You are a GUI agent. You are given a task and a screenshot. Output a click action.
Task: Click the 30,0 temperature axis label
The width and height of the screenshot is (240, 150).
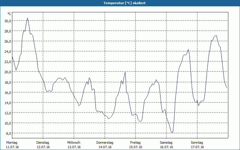pyautogui.click(x=8, y=21)
